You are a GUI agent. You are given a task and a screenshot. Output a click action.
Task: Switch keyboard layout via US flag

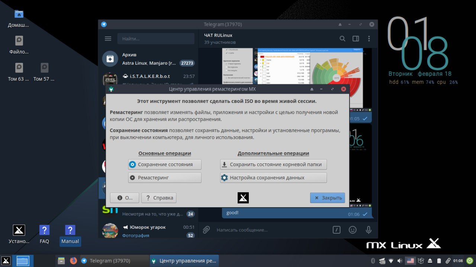point(410,261)
